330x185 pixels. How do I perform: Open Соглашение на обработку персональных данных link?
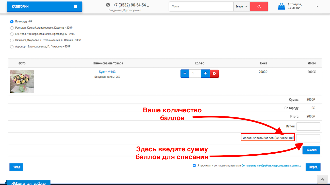(271, 166)
